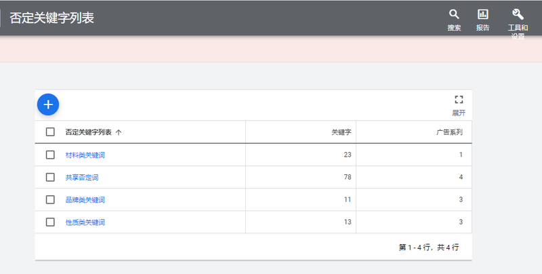Click the blue plus add button

click(x=48, y=104)
